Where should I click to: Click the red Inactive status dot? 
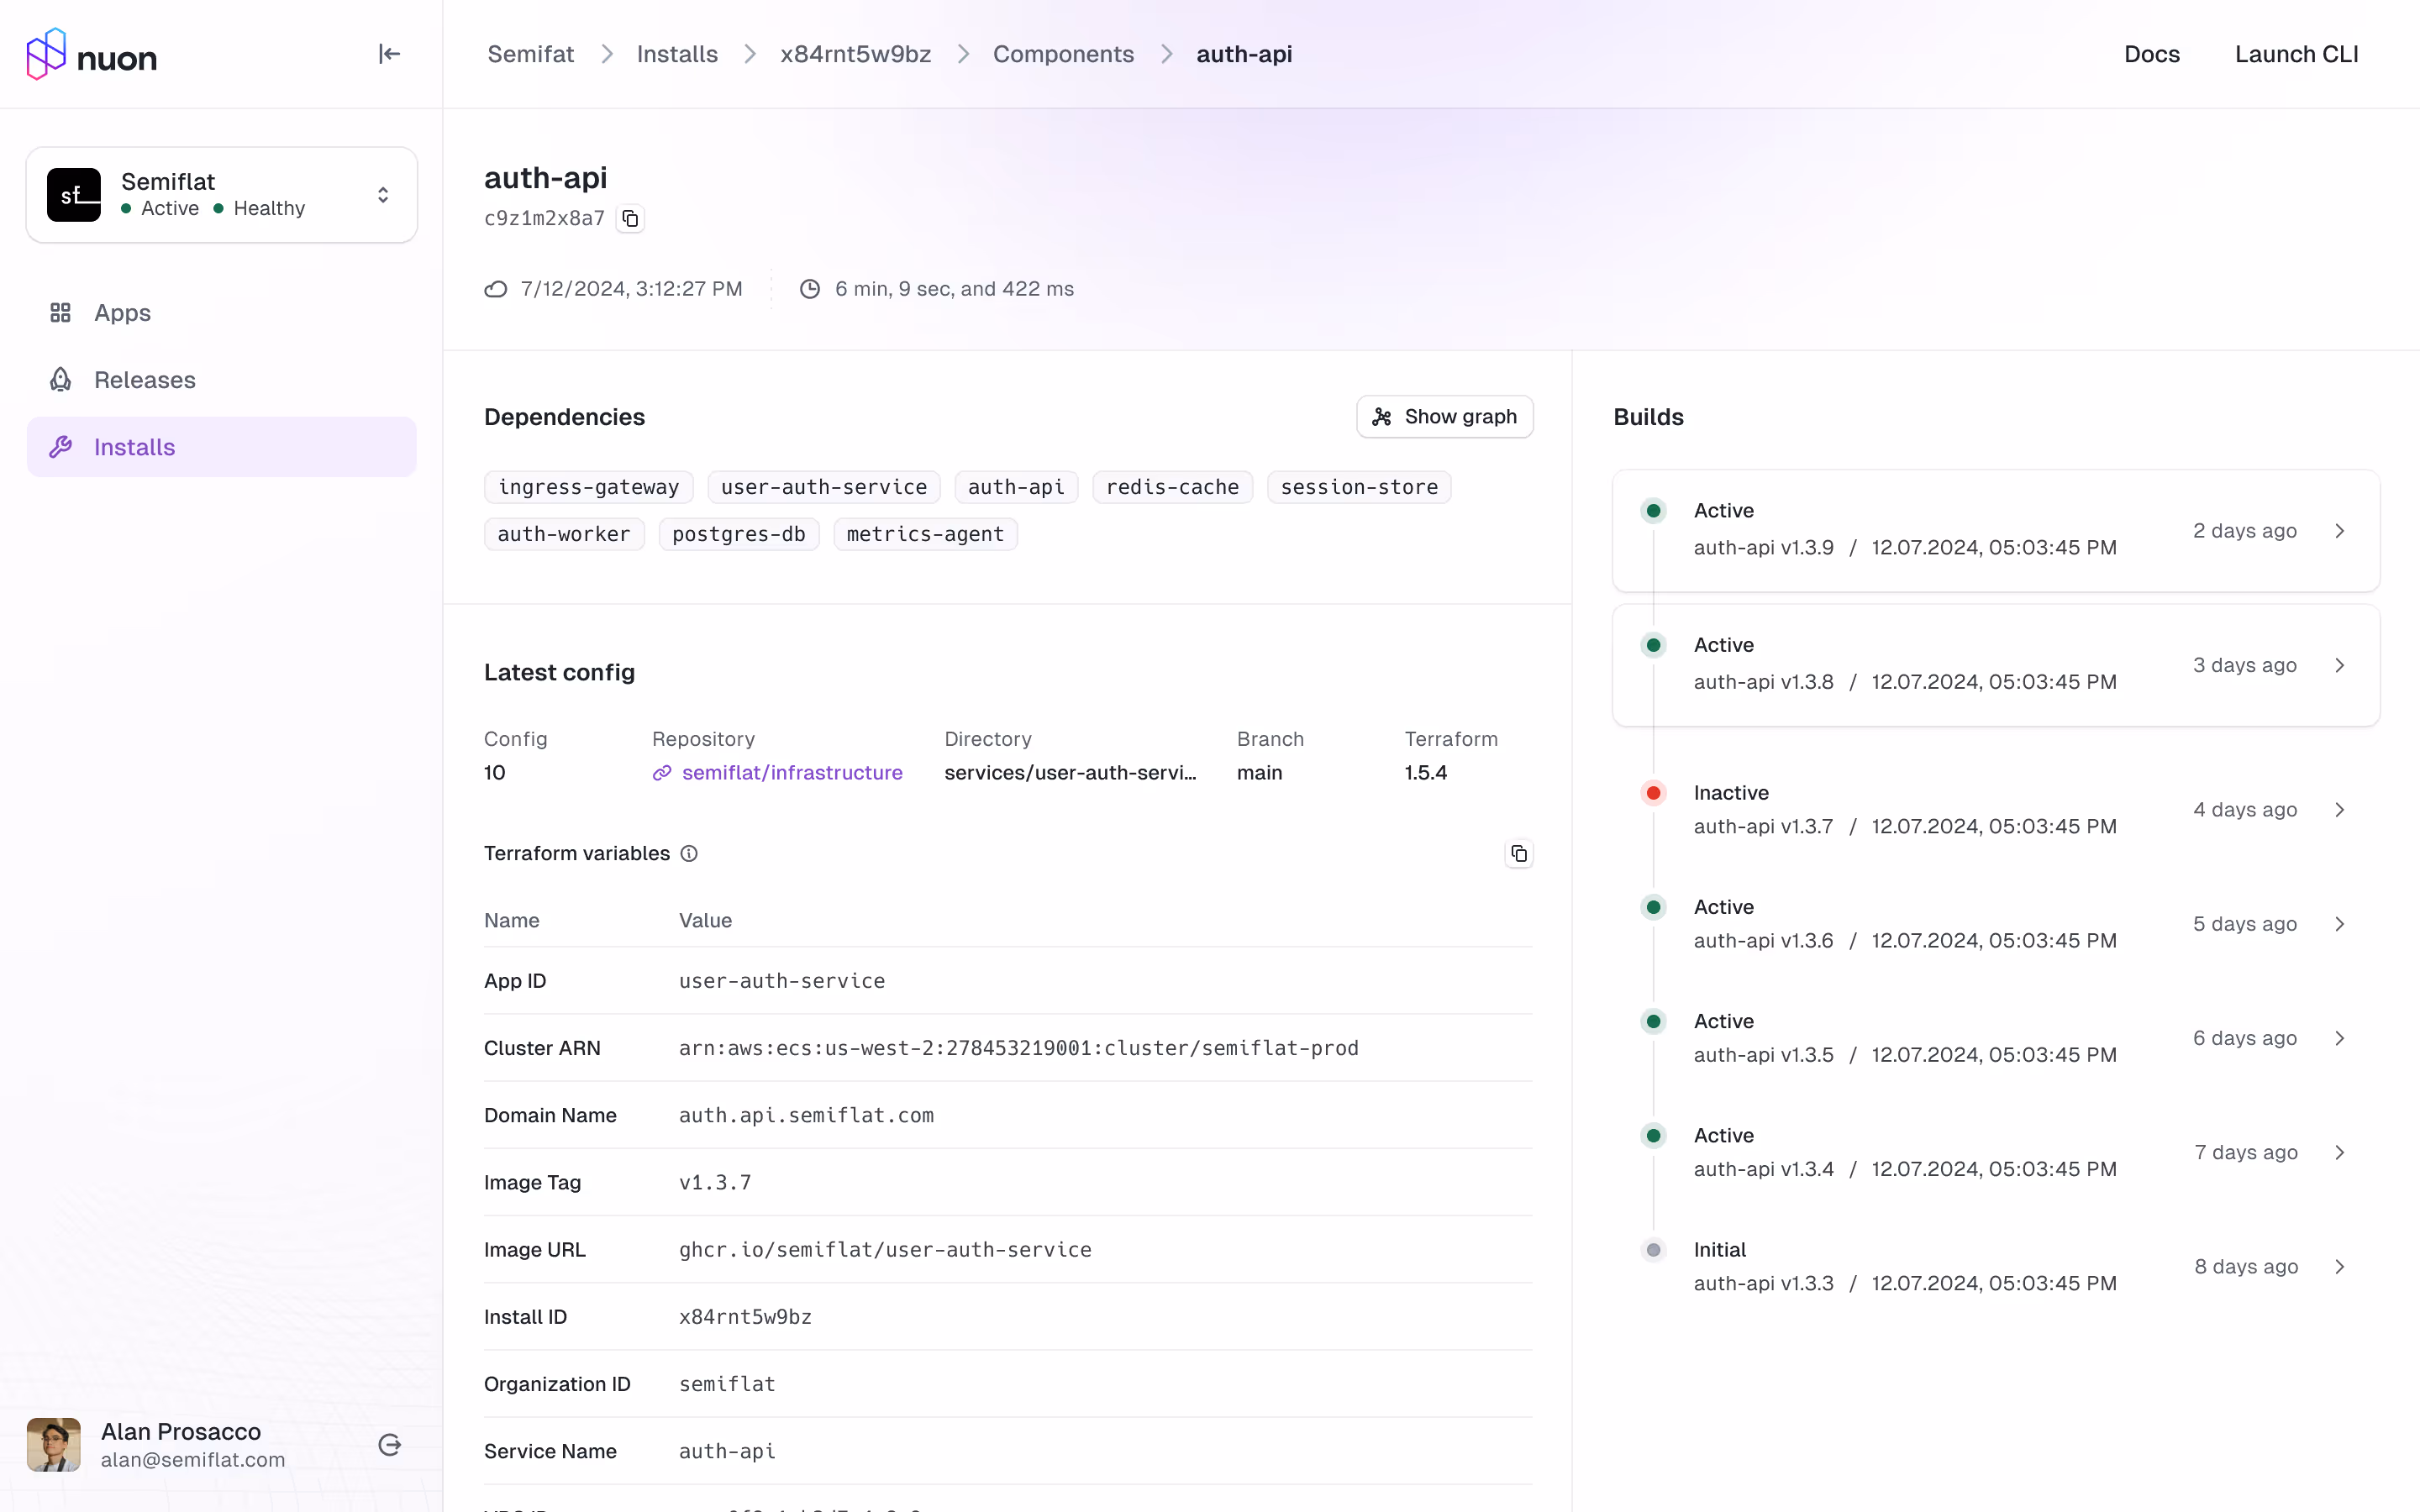click(x=1653, y=793)
